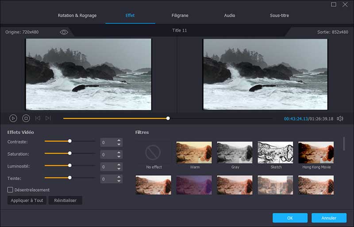
Task: Open the Sous-titre tab
Action: coord(279,15)
